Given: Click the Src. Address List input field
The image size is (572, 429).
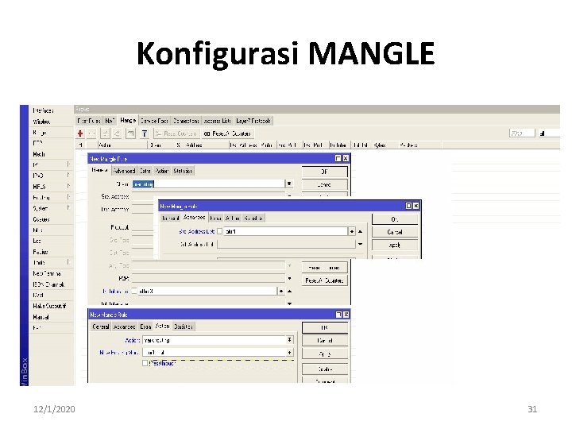Looking at the screenshot, I should click(x=286, y=231).
